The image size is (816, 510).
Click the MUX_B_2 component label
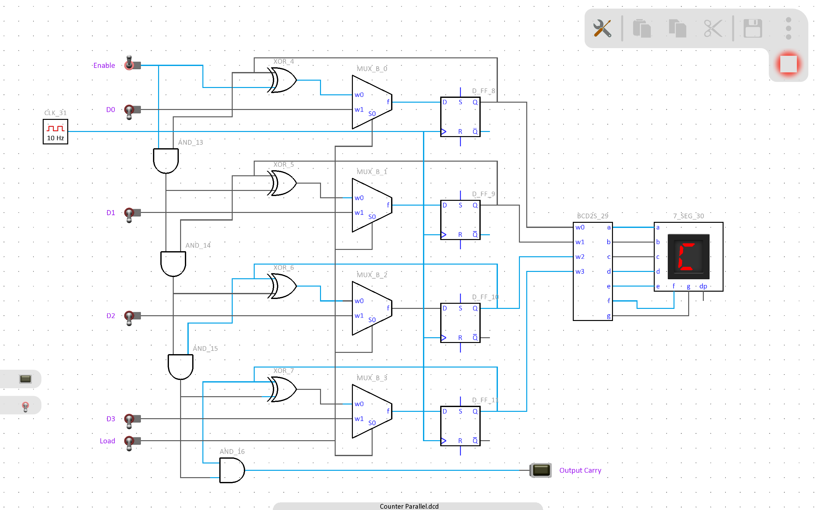372,274
